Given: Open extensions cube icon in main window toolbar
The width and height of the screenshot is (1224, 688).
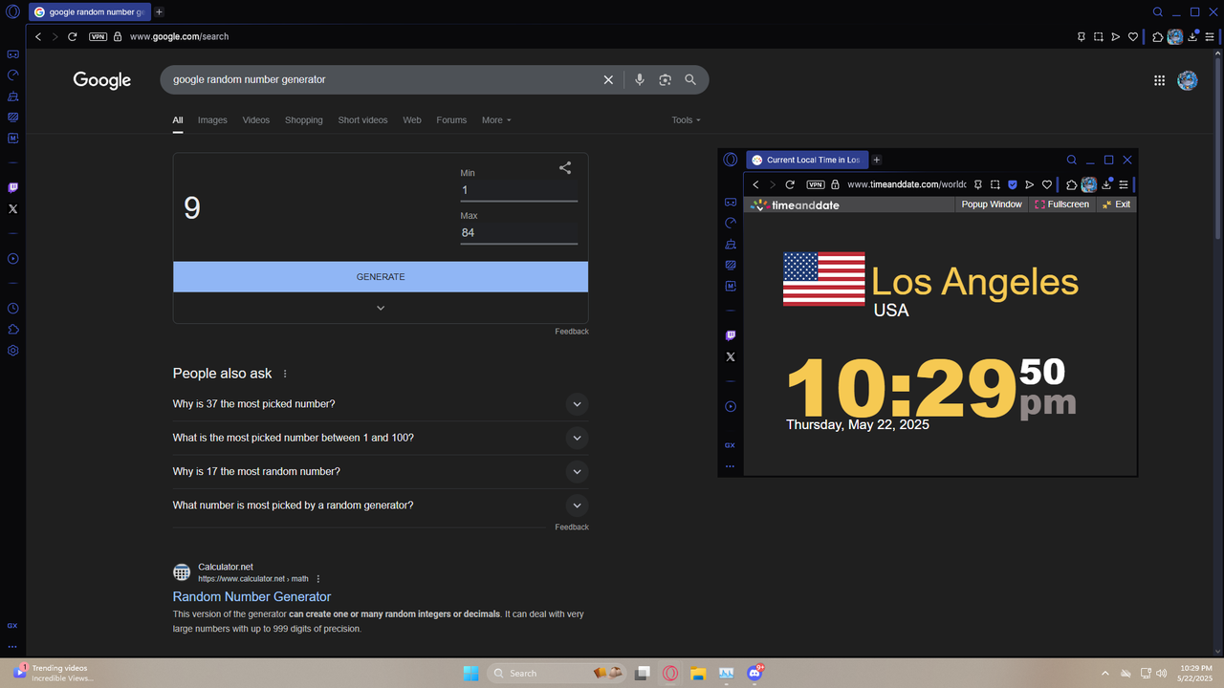Looking at the screenshot, I should (x=1158, y=36).
